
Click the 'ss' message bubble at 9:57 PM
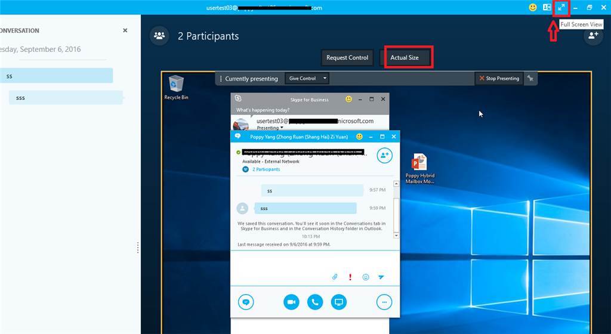[312, 190]
